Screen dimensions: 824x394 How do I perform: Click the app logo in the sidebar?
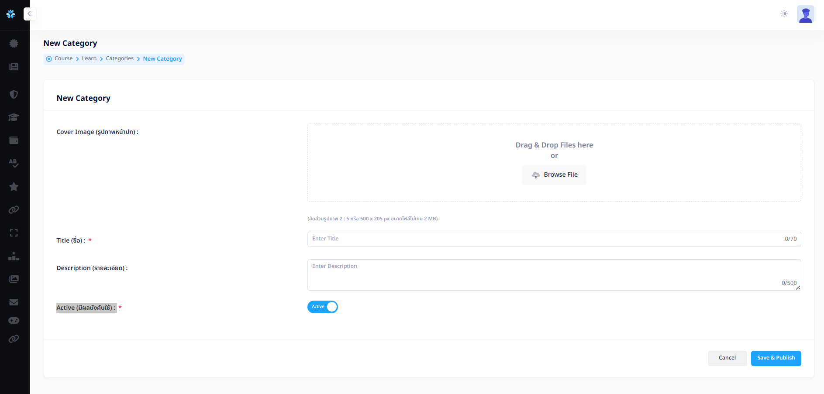(11, 14)
